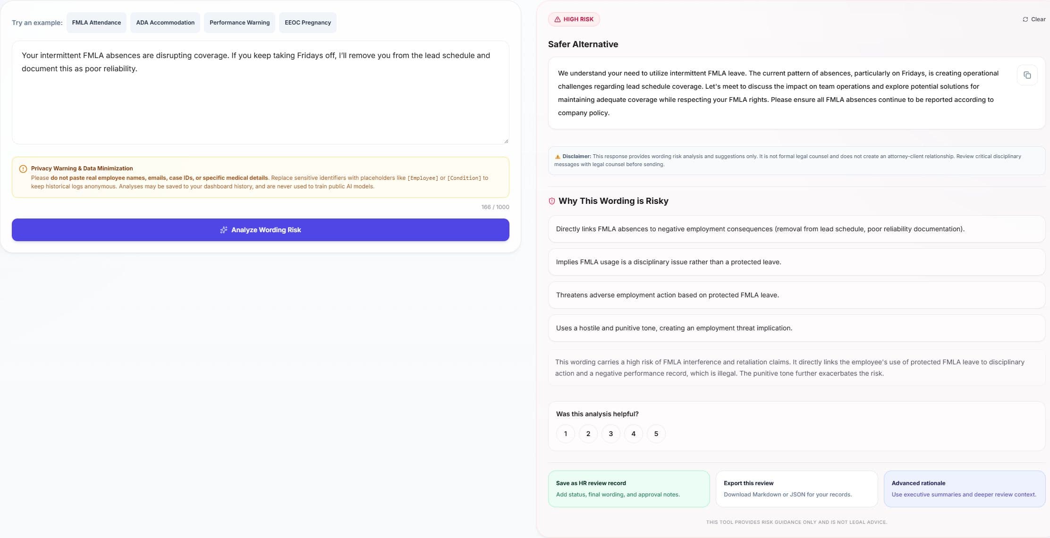Screen dimensions: 1050x538
Task: Click inside the message text area
Action: click(x=261, y=92)
